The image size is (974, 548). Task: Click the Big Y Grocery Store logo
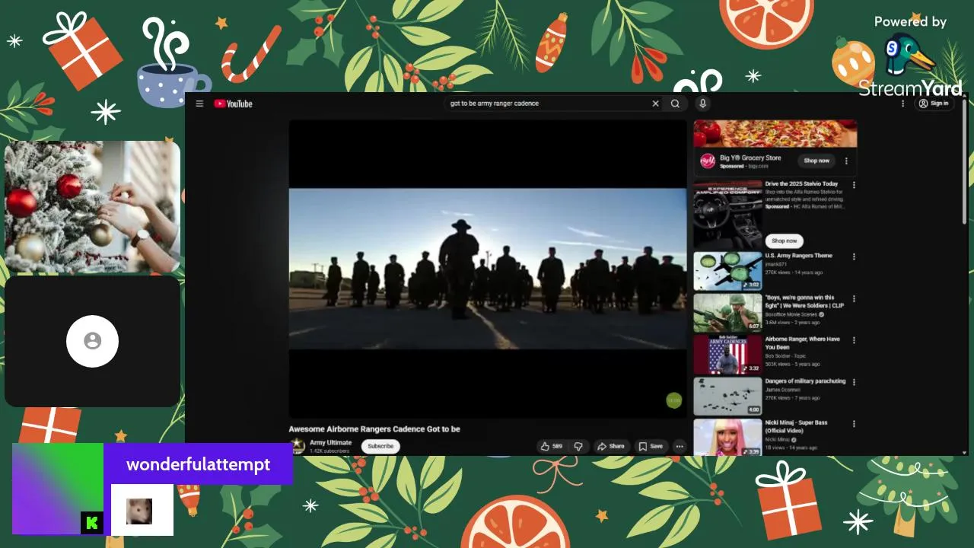pos(708,161)
